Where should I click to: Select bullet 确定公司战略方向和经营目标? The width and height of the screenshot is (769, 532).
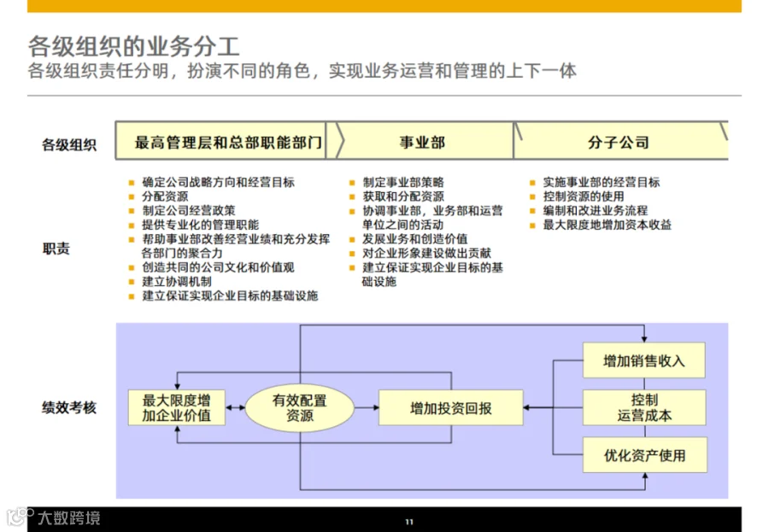(x=218, y=183)
